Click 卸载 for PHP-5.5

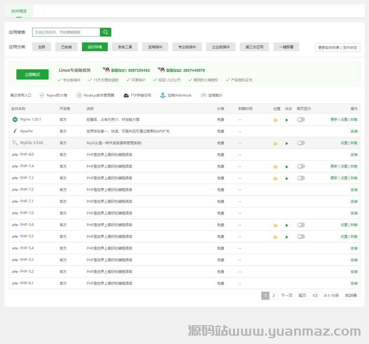pyautogui.click(x=354, y=237)
